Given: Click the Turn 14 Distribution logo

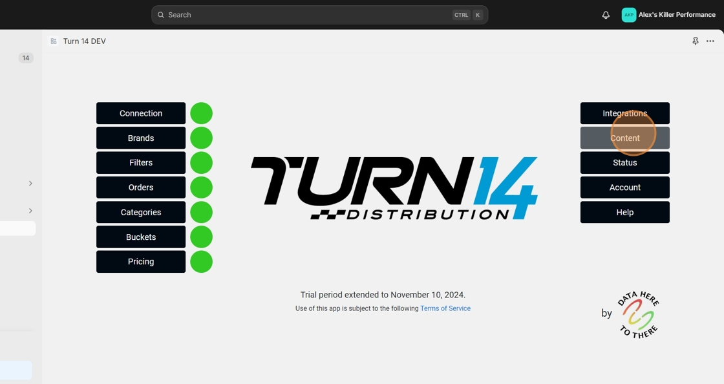Looking at the screenshot, I should click(394, 188).
